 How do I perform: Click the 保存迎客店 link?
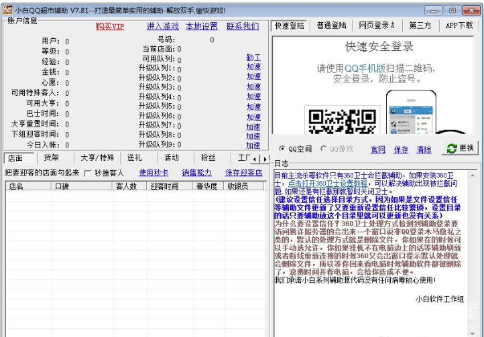point(244,173)
